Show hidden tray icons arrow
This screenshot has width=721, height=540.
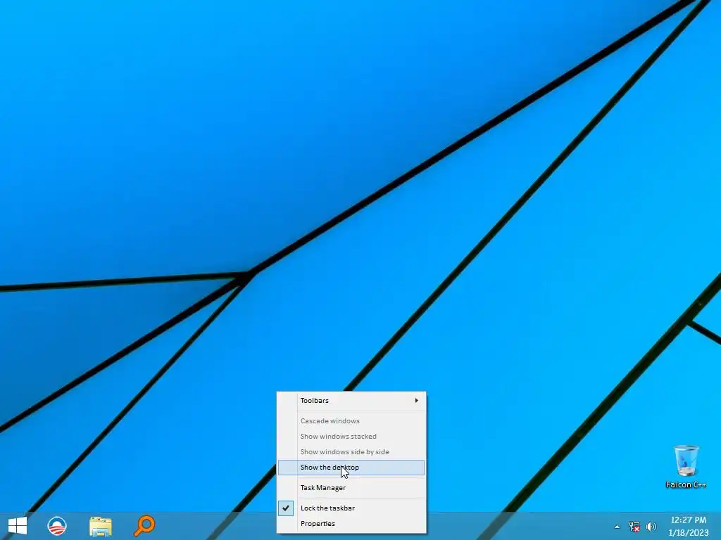point(617,527)
